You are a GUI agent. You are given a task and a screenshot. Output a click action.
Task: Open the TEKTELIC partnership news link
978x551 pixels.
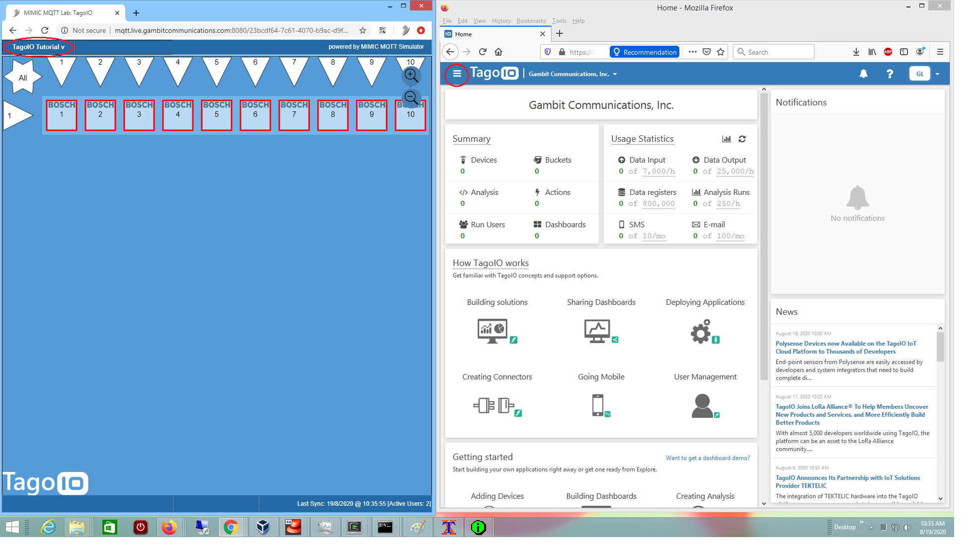tap(847, 481)
